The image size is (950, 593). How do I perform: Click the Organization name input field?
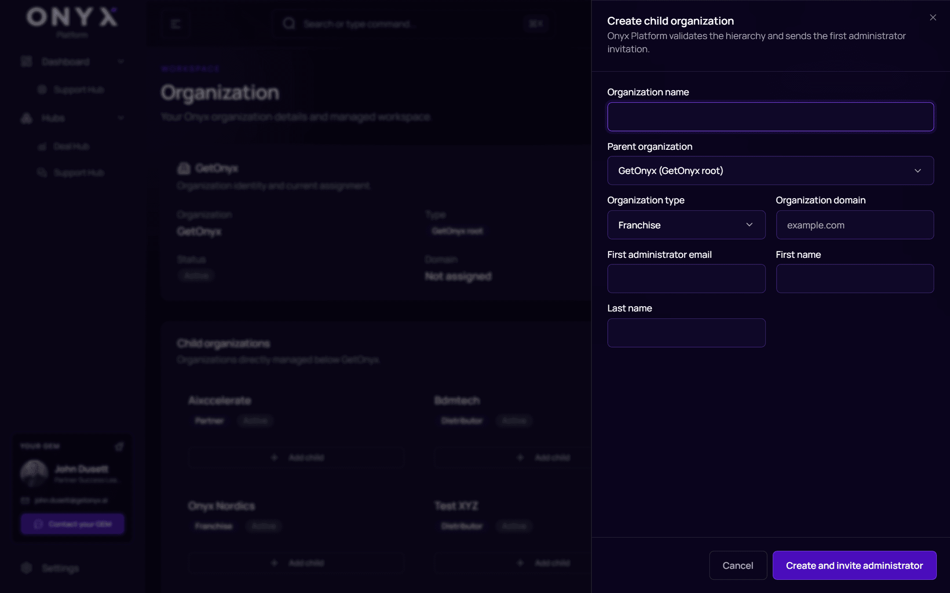(771, 117)
